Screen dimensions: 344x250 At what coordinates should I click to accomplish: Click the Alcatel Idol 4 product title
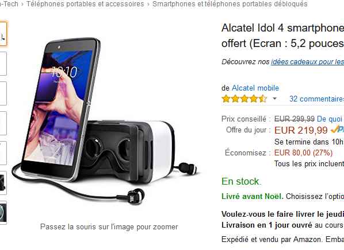tap(283, 36)
